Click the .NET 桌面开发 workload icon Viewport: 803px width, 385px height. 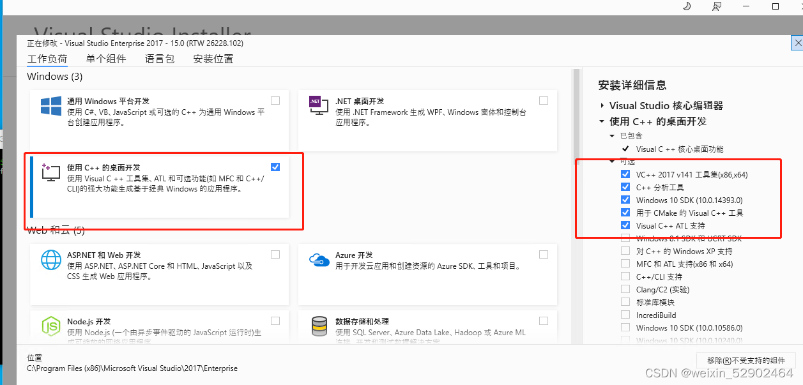[319, 106]
